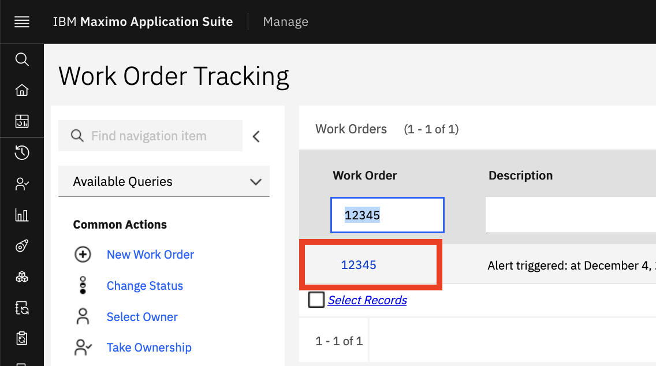Click the '(1 - 1 of 1)' count beside Work Orders
Viewport: 656px width, 366px height.
(x=431, y=129)
